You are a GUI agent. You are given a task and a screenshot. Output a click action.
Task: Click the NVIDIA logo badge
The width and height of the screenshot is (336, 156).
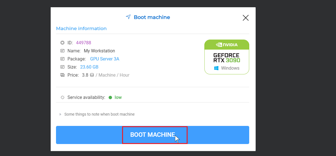pos(227,45)
